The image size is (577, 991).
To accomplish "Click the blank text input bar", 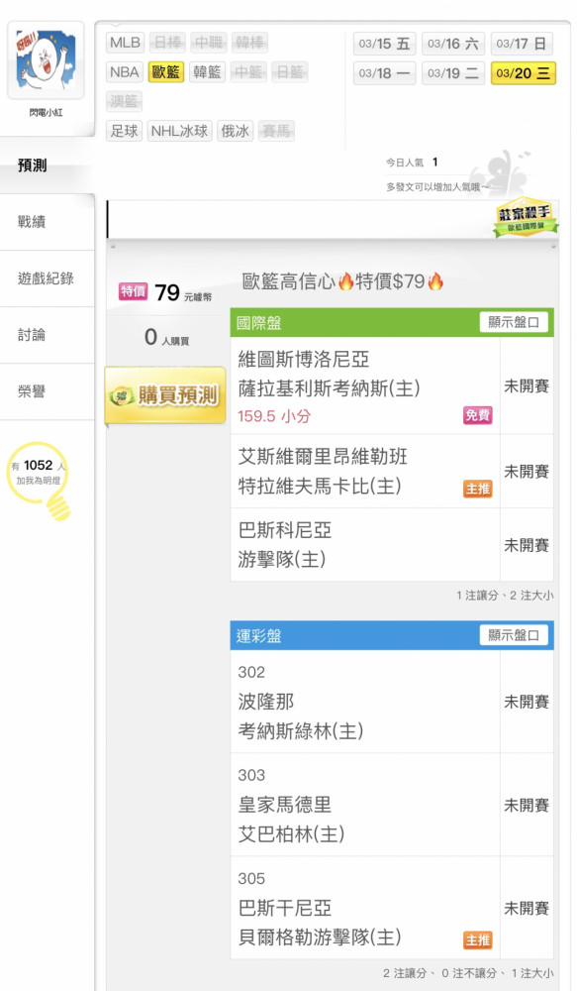I will [301, 220].
